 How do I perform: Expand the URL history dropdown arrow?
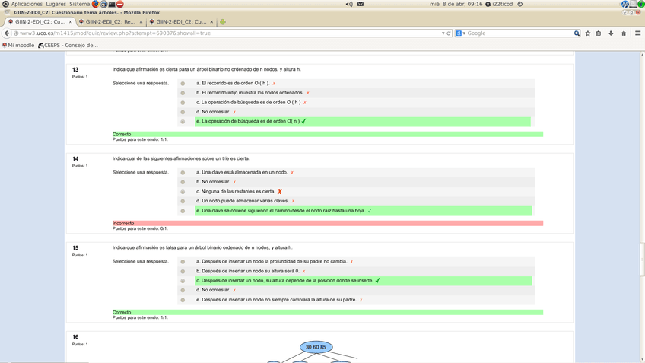coord(443,33)
